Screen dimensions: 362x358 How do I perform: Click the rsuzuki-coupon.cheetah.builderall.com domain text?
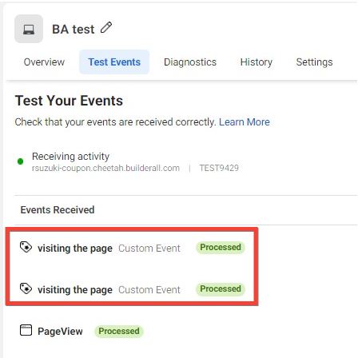[x=105, y=168]
